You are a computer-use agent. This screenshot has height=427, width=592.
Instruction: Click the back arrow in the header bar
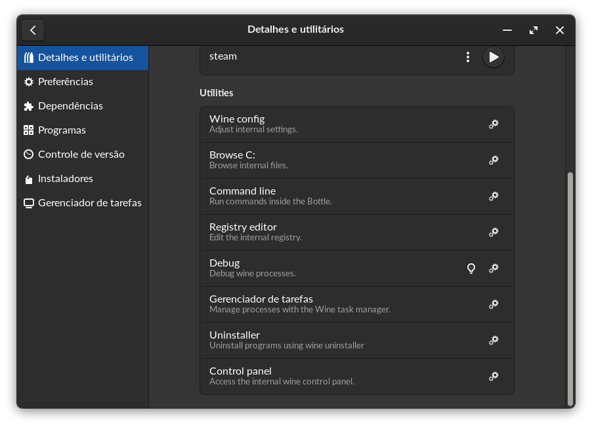pos(33,29)
